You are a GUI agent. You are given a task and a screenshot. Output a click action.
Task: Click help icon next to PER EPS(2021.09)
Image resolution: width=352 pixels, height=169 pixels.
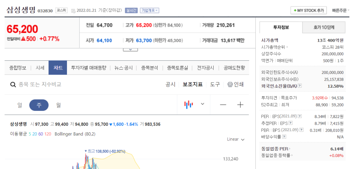tap(300, 116)
